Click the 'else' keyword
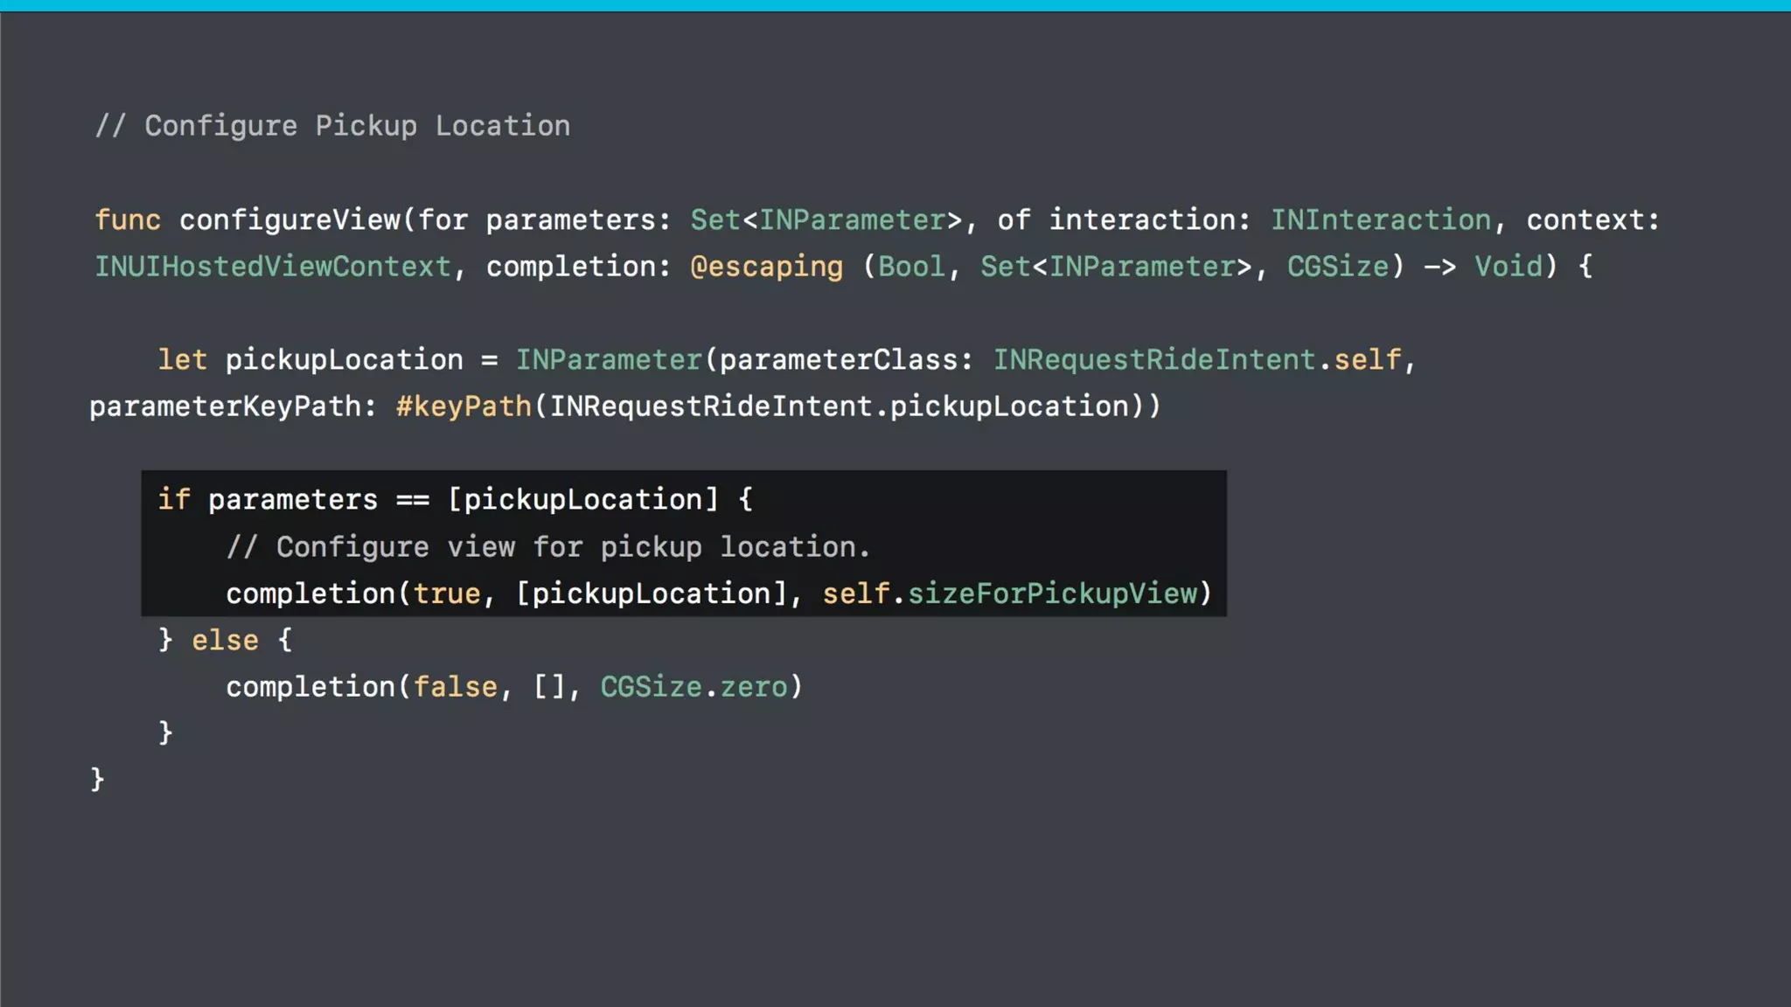This screenshot has width=1791, height=1007. click(x=225, y=641)
